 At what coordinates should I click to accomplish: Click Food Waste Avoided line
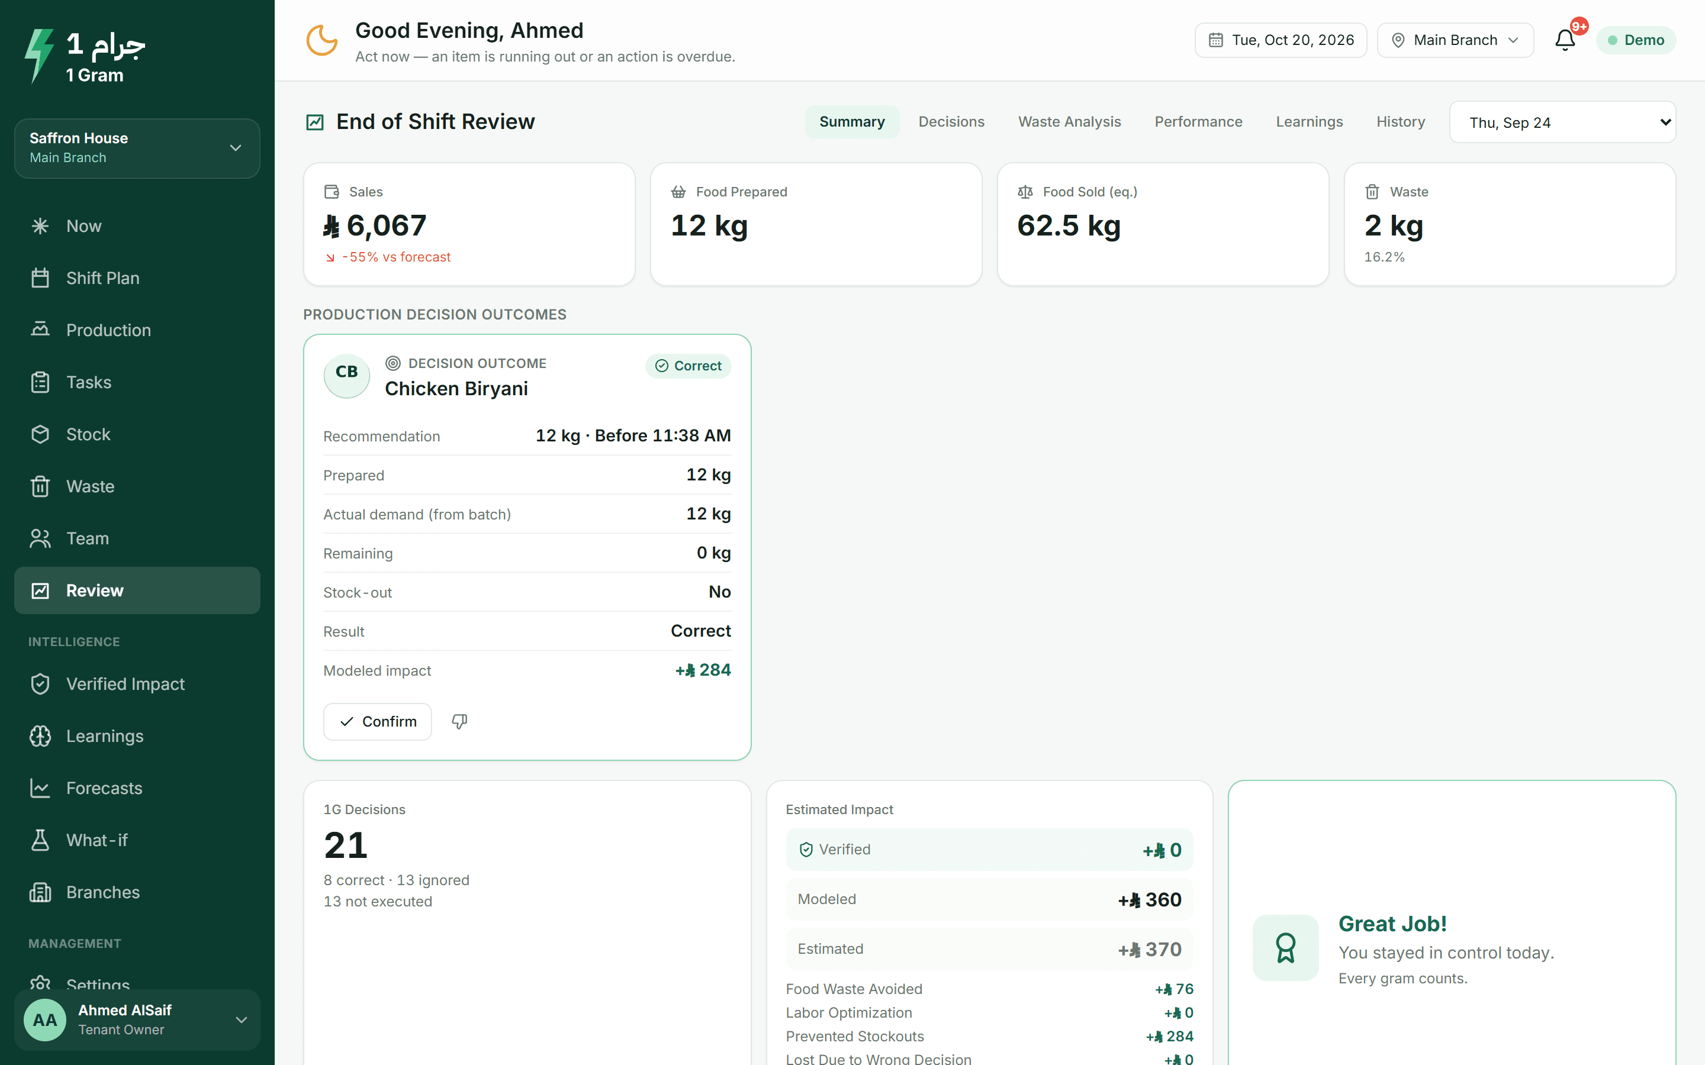989,989
